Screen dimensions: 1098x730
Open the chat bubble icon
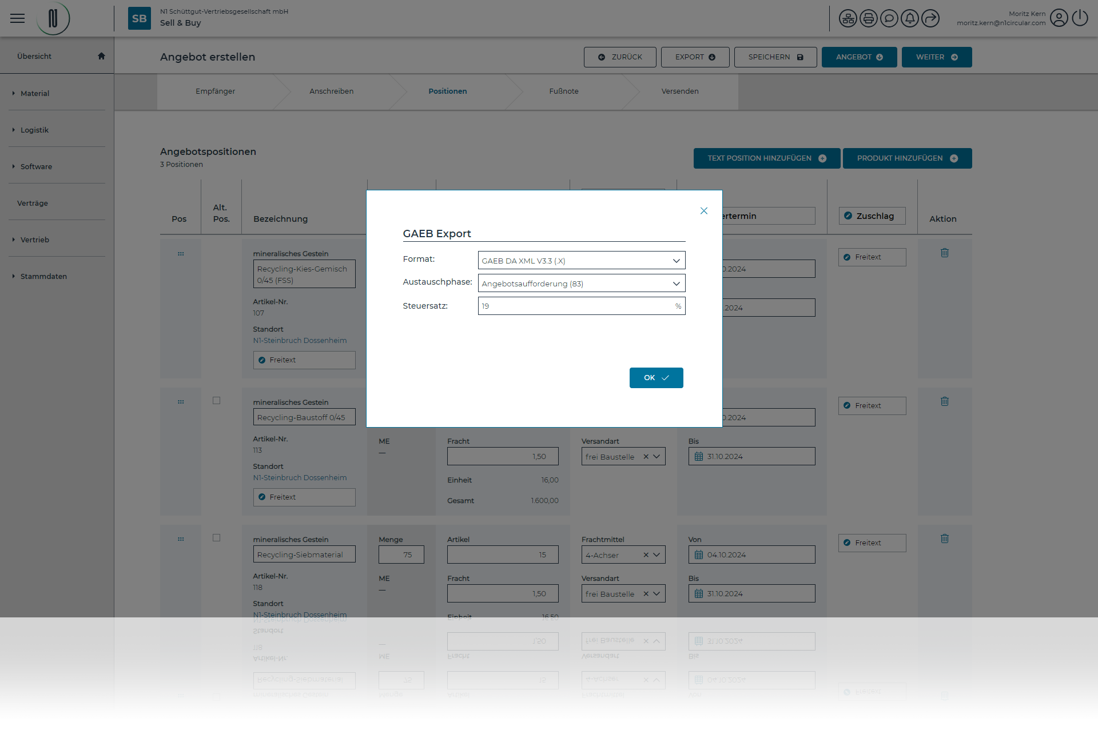tap(889, 18)
